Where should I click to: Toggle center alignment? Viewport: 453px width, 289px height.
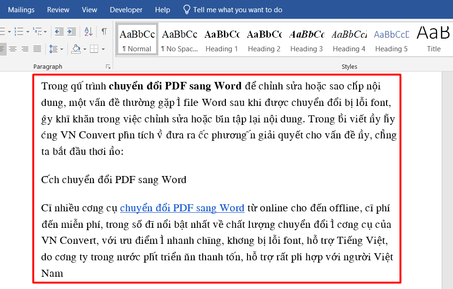click(x=13, y=49)
